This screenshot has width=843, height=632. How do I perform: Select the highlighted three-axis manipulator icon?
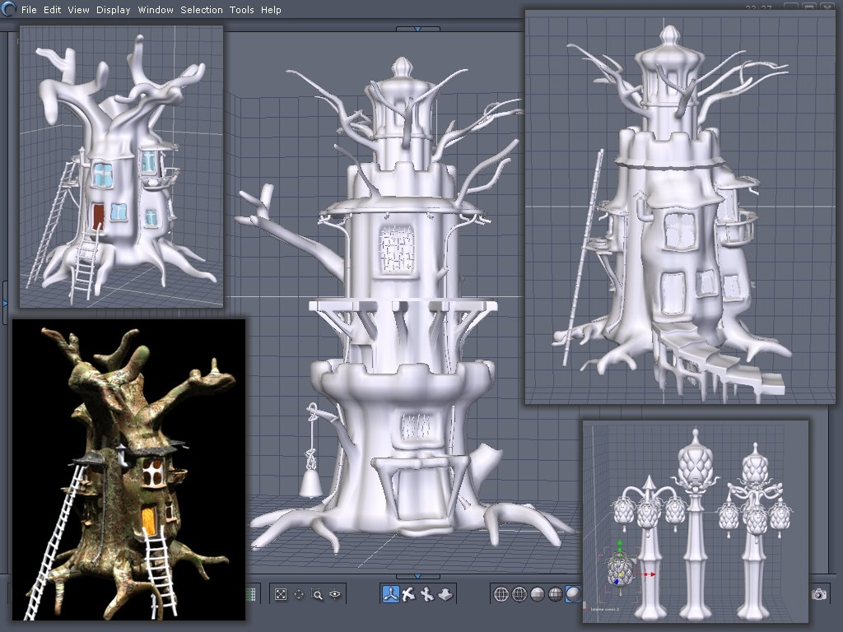[x=391, y=594]
